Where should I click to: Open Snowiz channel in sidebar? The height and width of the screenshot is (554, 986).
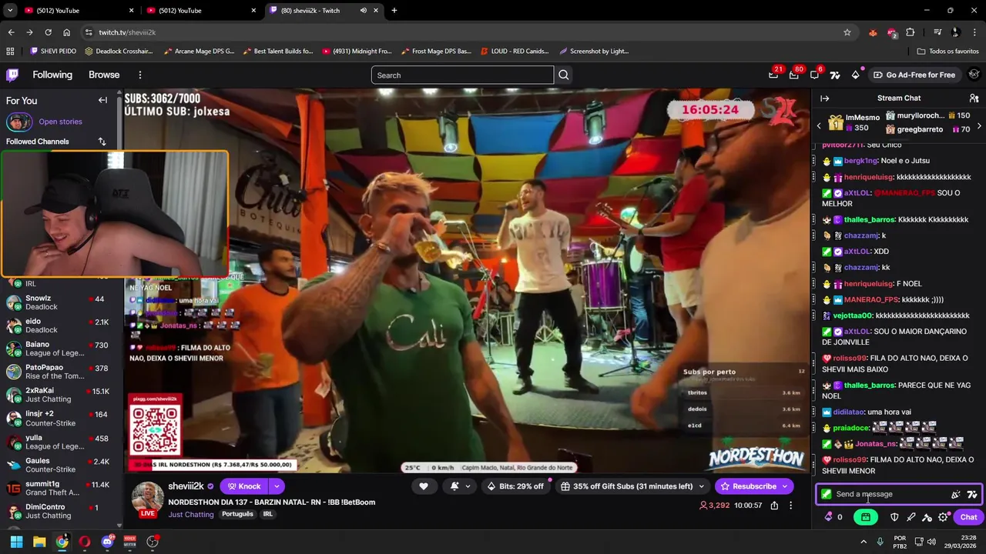pos(60,302)
